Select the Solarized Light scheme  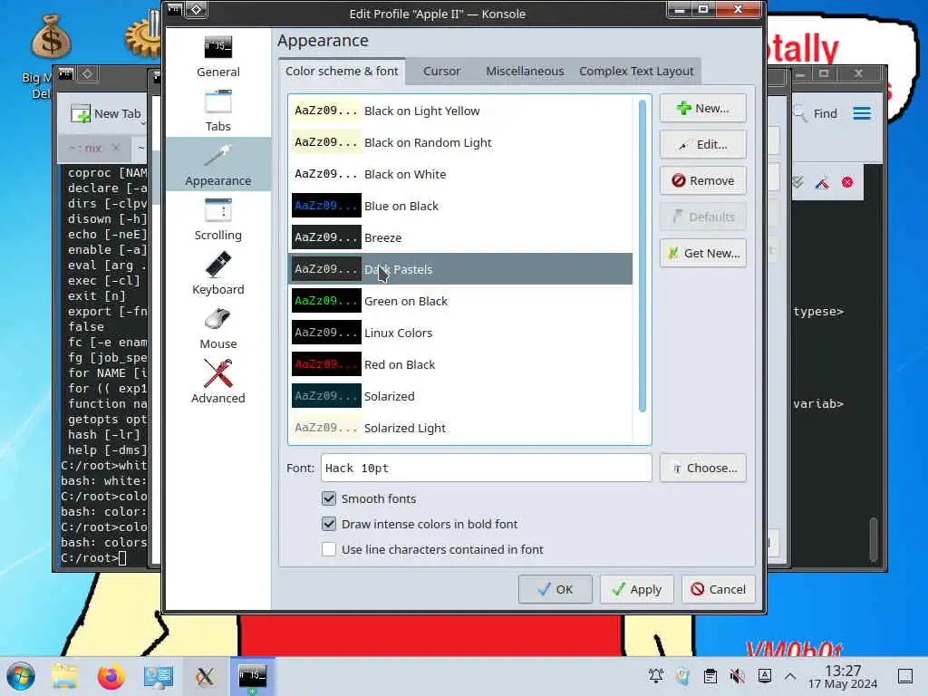tap(460, 428)
